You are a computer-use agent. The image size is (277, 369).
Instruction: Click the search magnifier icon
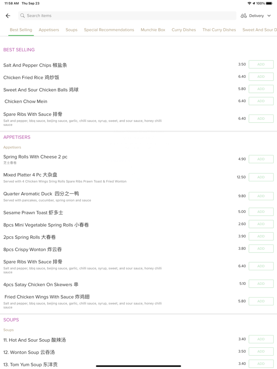click(x=23, y=16)
